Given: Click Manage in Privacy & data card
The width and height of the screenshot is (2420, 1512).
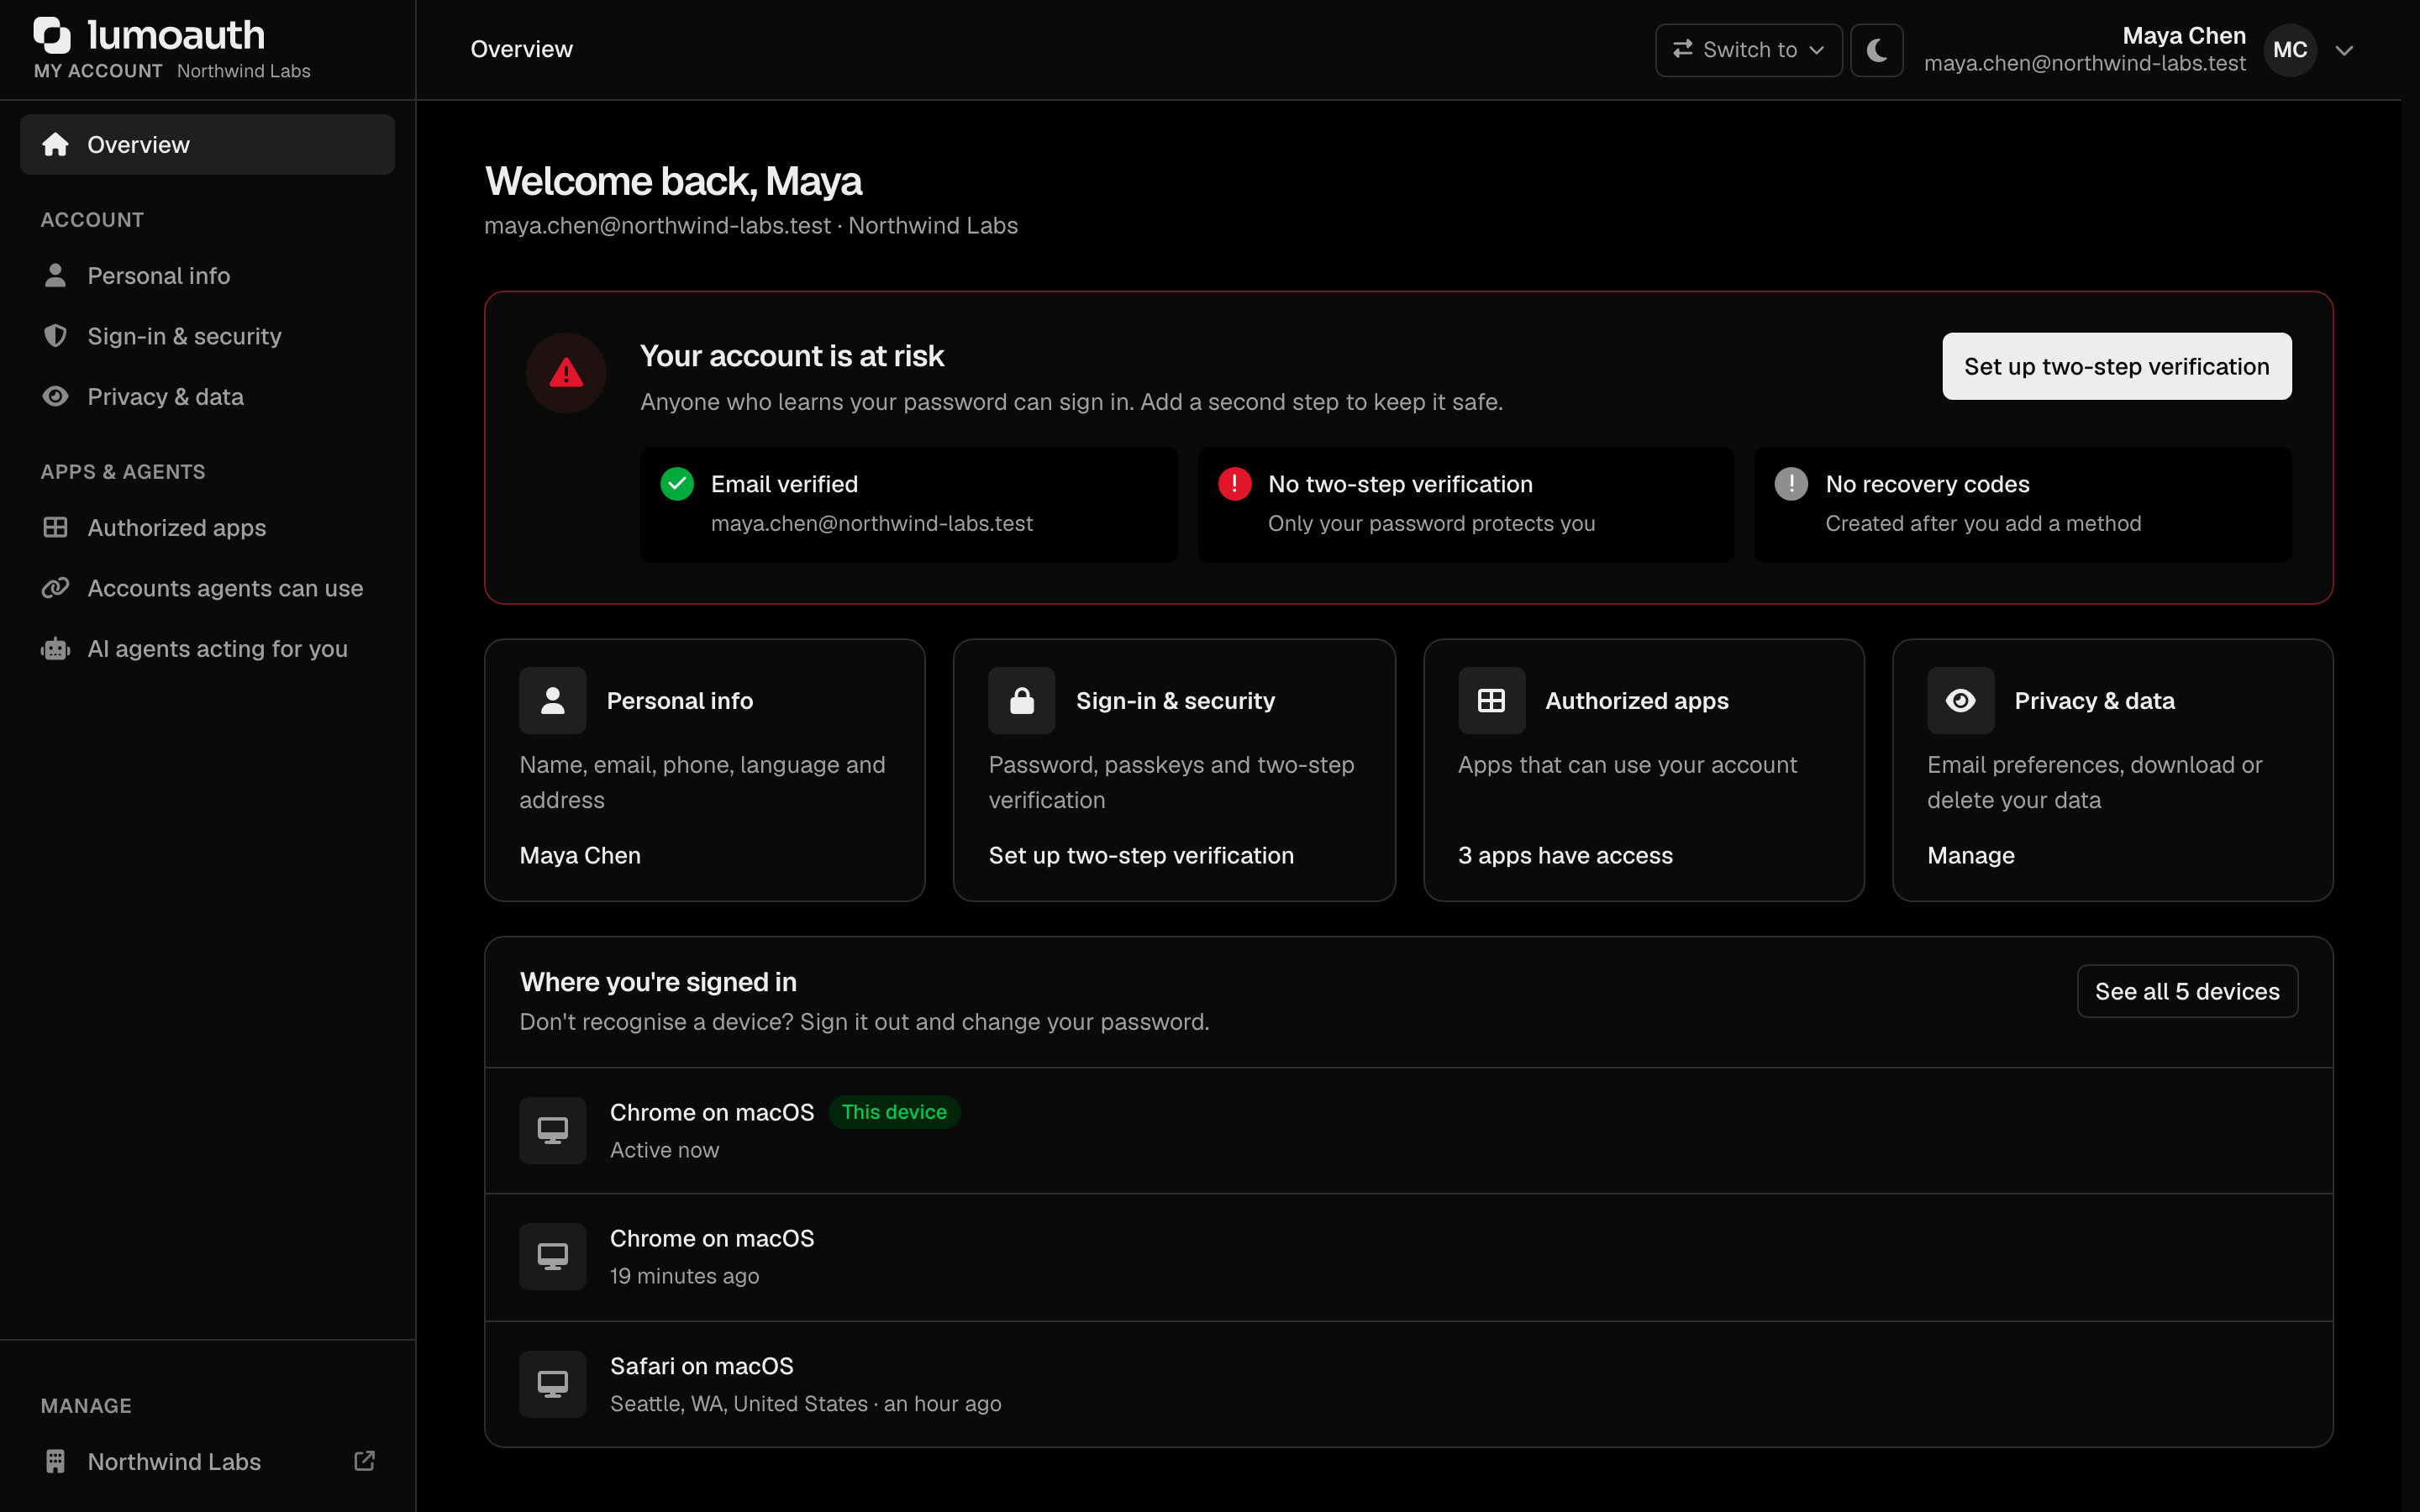Looking at the screenshot, I should tap(1970, 856).
